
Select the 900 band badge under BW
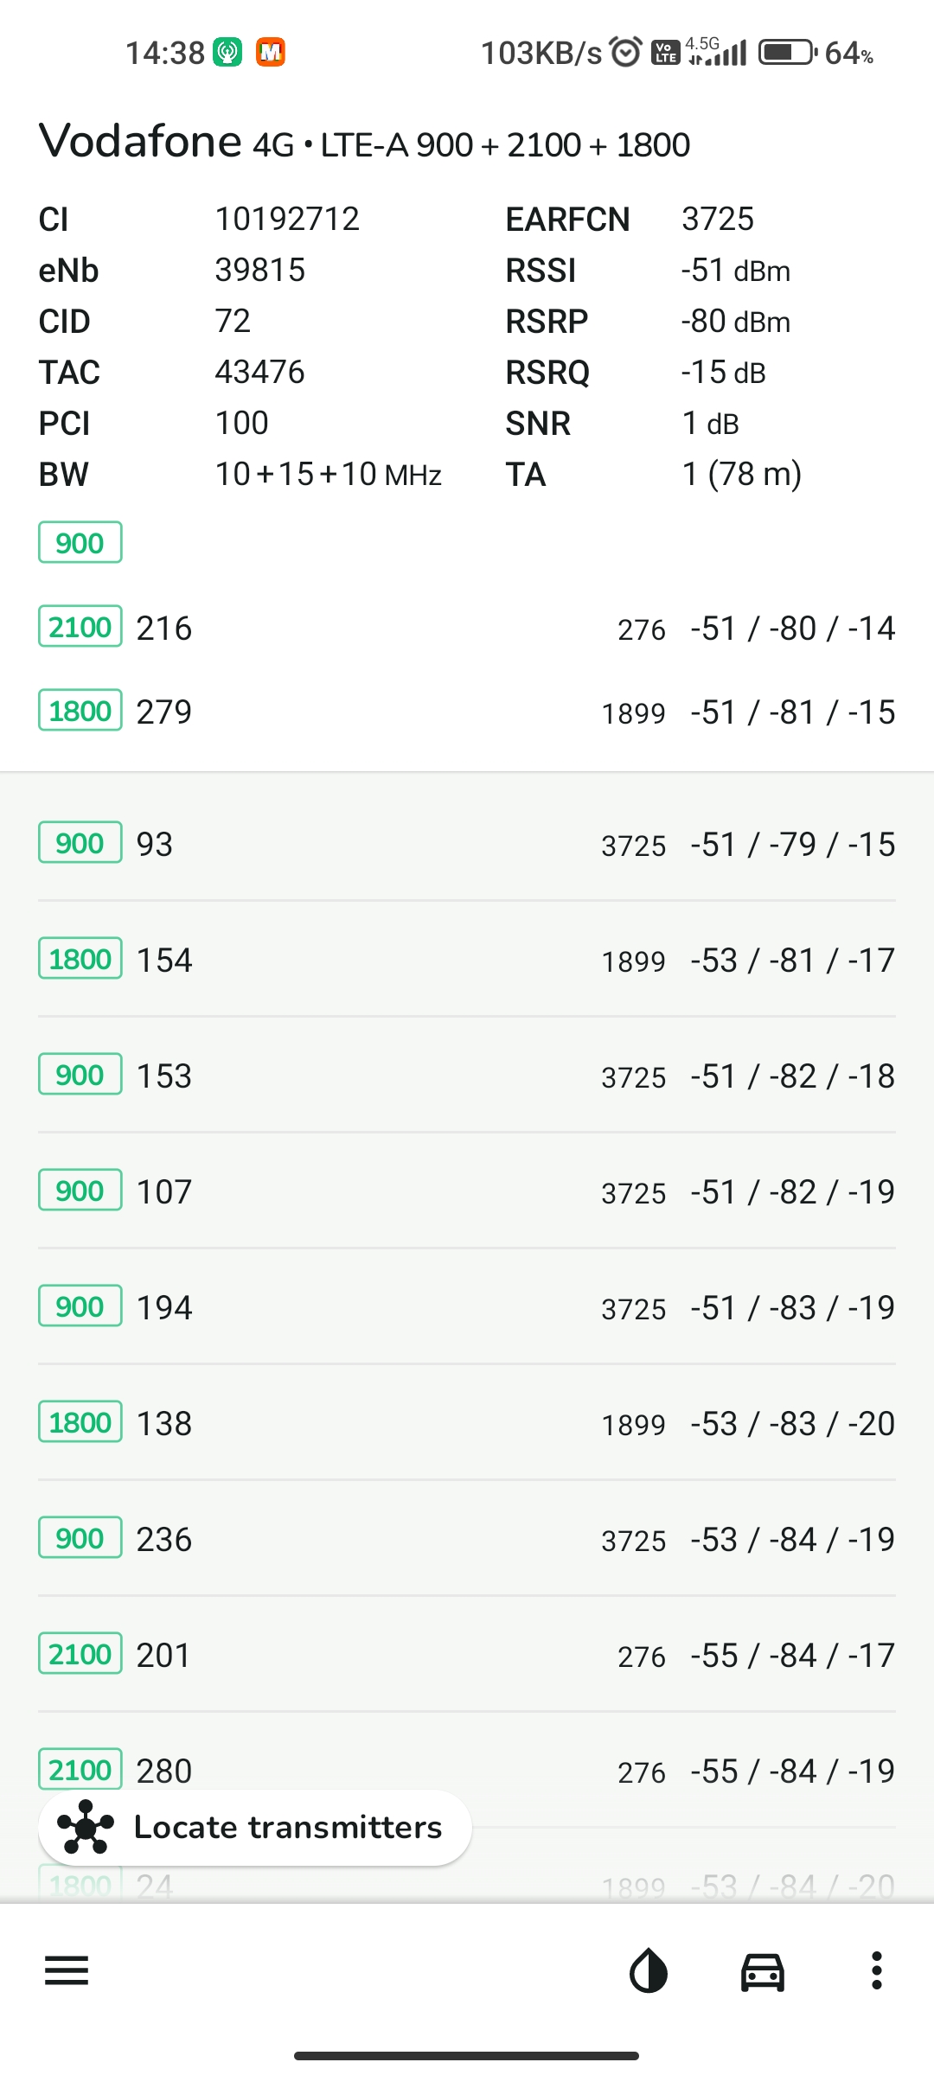click(x=80, y=543)
